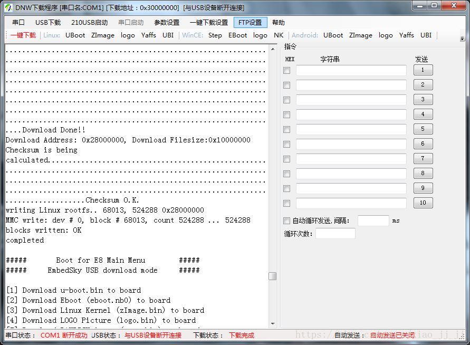Click the red 一键下载 toolbar button

click(23, 35)
